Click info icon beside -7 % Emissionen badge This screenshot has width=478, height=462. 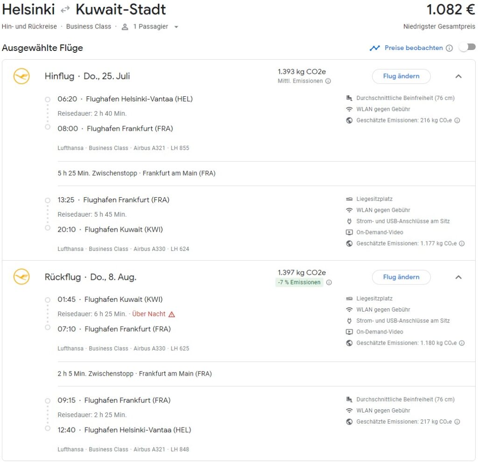329,282
